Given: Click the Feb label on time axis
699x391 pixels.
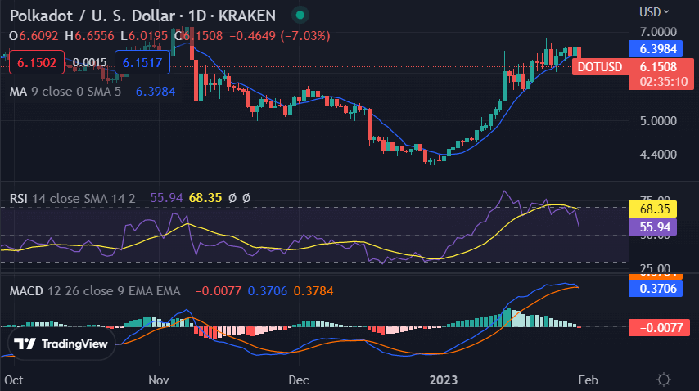Looking at the screenshot, I should coord(588,380).
